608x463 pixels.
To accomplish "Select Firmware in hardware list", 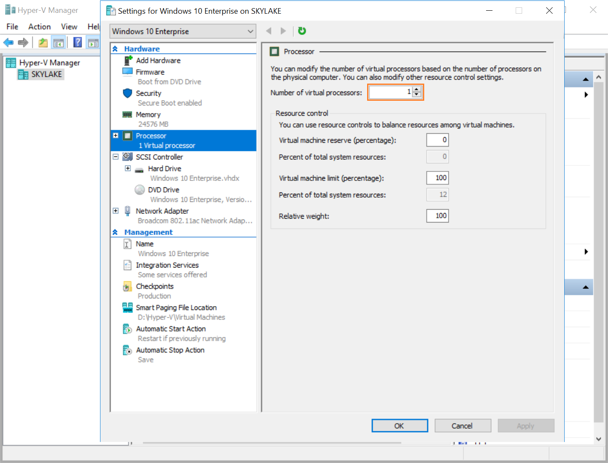I will click(x=150, y=72).
